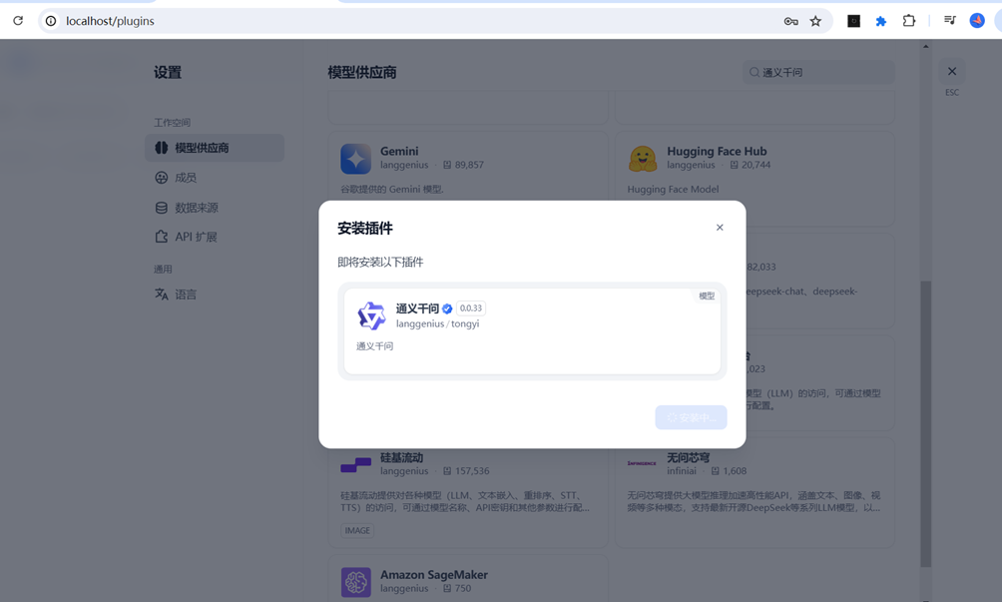Click the 成员 face icon
The height and width of the screenshot is (602, 1002).
tap(161, 178)
